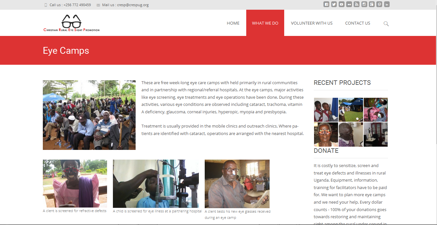This screenshot has width=437, height=225.
Task: Open the elderly woman trial-frames project thumbnail
Action: click(x=326, y=134)
